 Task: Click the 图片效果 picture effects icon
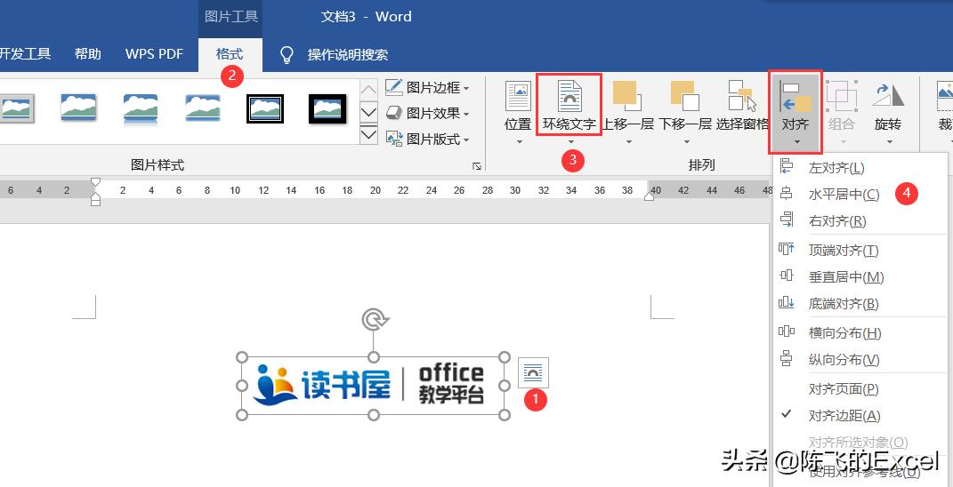(394, 113)
